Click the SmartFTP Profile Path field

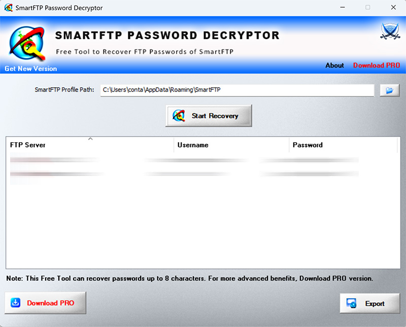pos(236,90)
